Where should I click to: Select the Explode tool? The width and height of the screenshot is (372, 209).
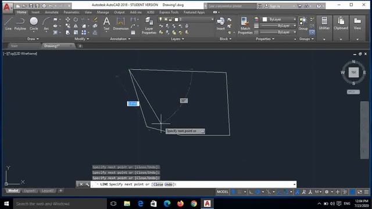(95, 26)
